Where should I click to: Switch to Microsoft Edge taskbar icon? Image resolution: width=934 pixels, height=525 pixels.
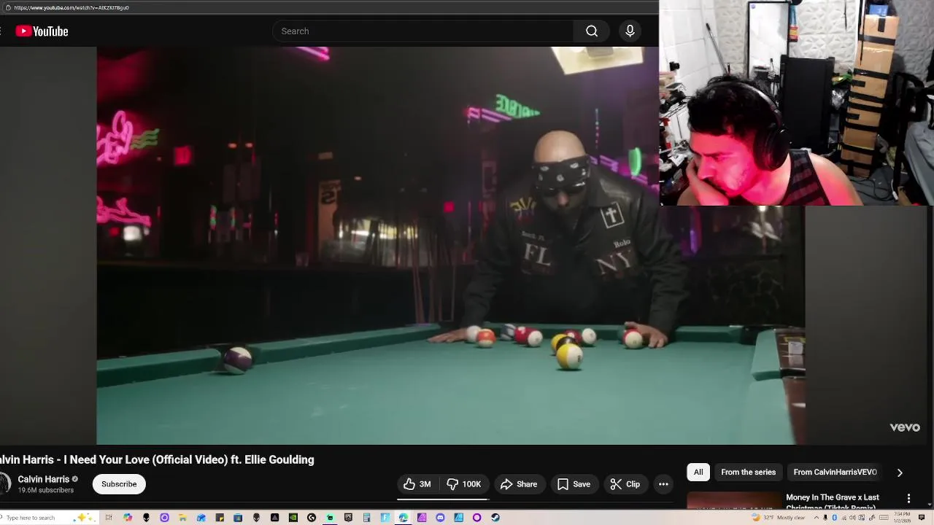[x=403, y=518]
